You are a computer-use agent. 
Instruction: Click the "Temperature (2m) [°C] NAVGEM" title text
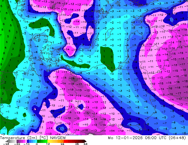coord(33,138)
